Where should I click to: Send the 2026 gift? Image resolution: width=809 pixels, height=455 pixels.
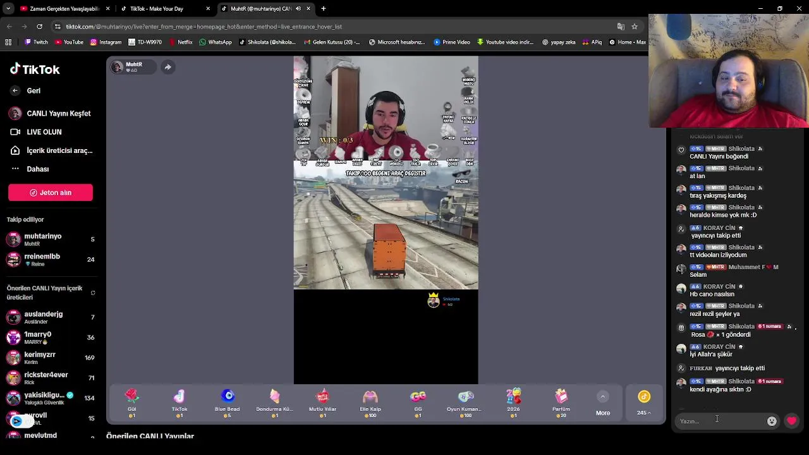[x=513, y=403]
